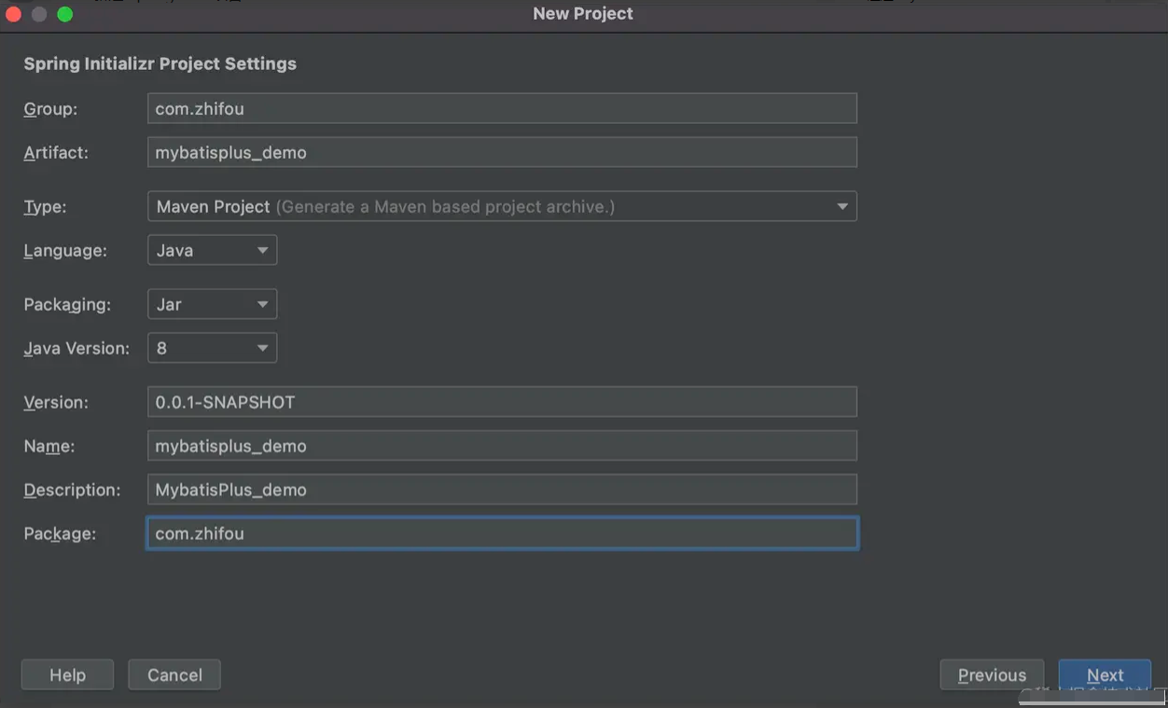Open the Type dropdown for Maven Project
The height and width of the screenshot is (708, 1168).
(502, 206)
